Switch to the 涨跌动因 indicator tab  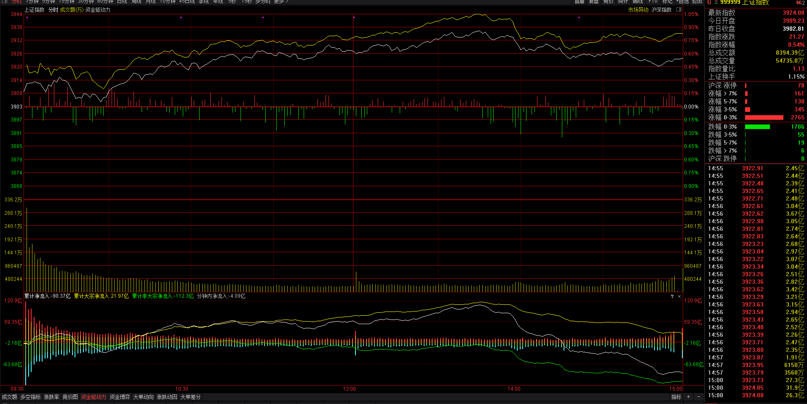167,397
